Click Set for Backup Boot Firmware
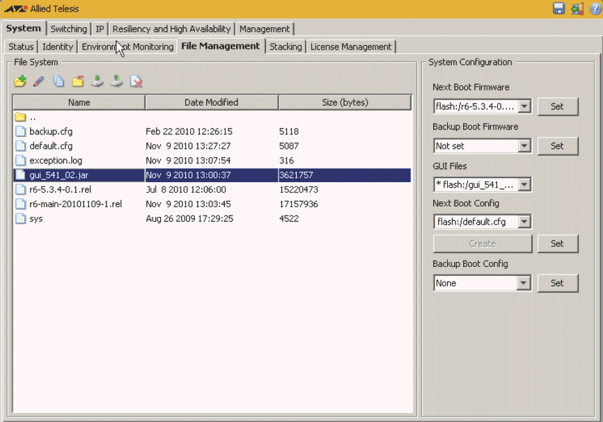Image resolution: width=603 pixels, height=422 pixels. 557,146
